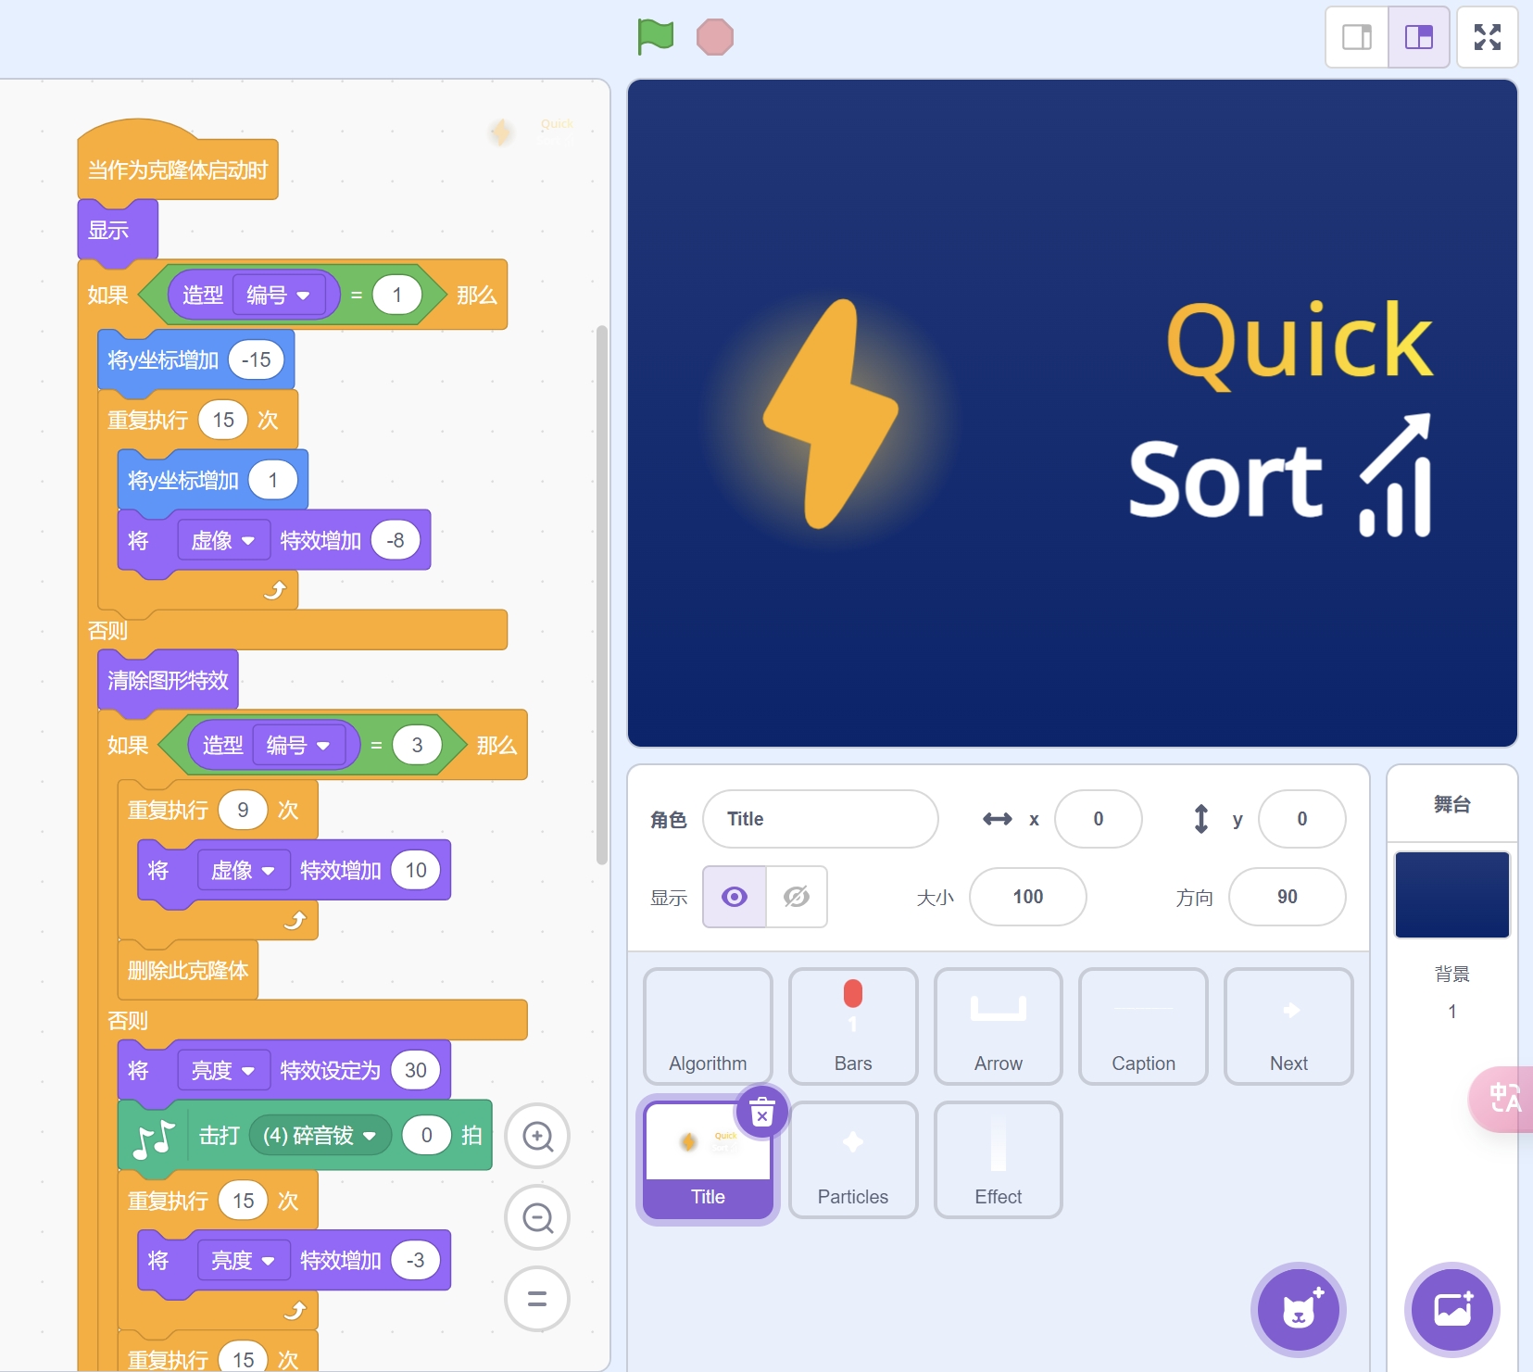Select the stage backdrop thumbnail
Viewport: 1533px width, 1372px height.
coord(1451,895)
